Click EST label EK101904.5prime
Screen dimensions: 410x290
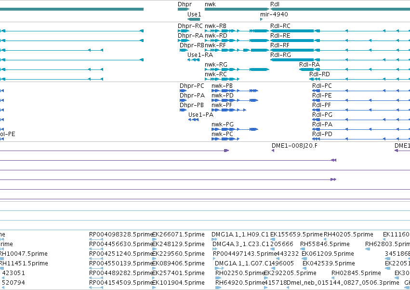coord(178,283)
